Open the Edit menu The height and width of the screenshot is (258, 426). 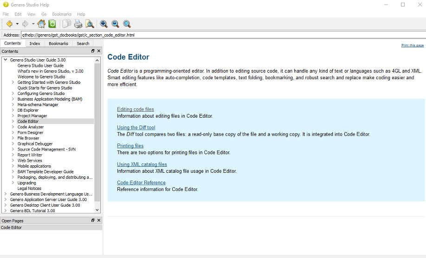pyautogui.click(x=18, y=14)
